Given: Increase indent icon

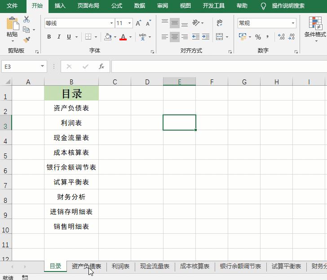Looking at the screenshot, I should coord(206,37).
